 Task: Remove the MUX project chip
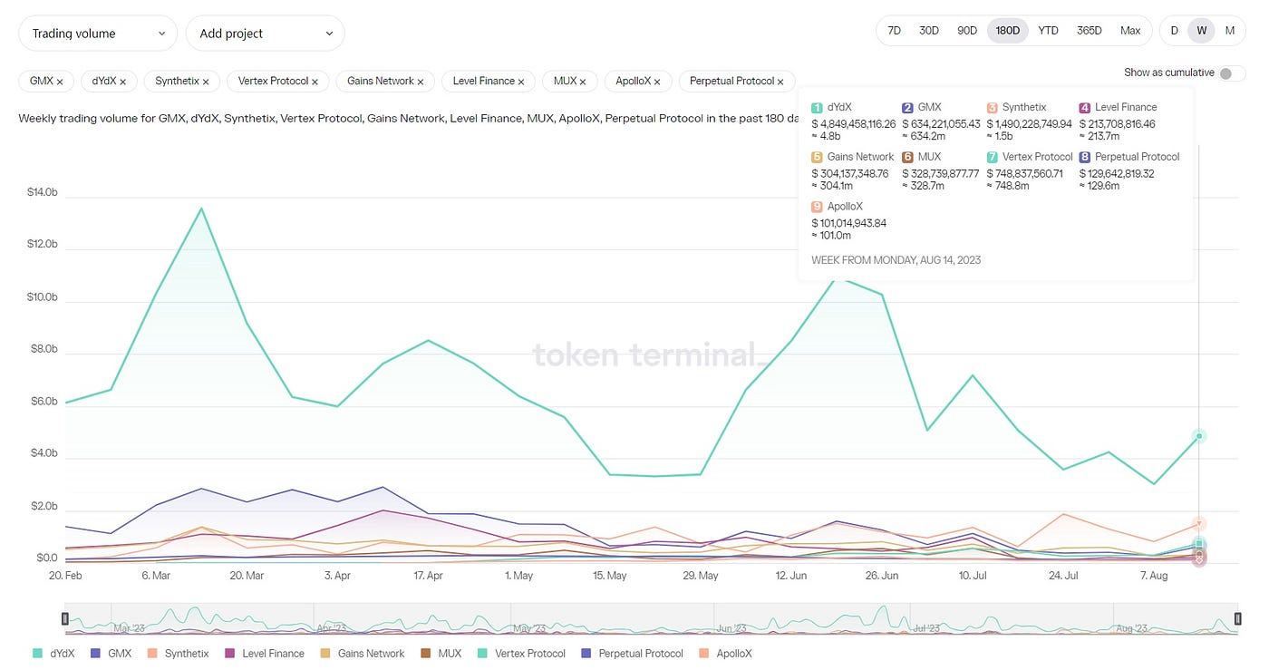pos(583,82)
